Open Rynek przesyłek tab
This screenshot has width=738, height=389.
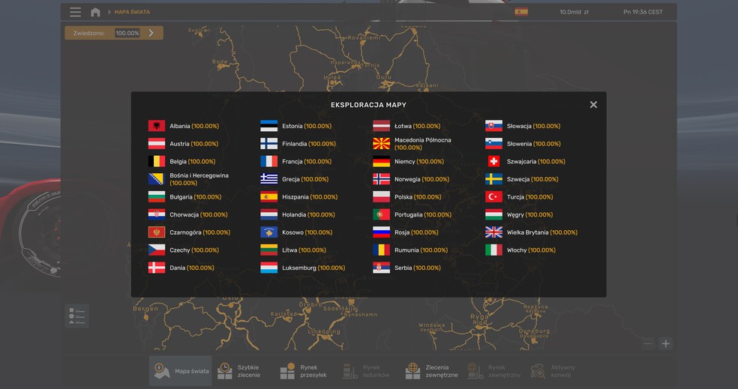(x=304, y=371)
